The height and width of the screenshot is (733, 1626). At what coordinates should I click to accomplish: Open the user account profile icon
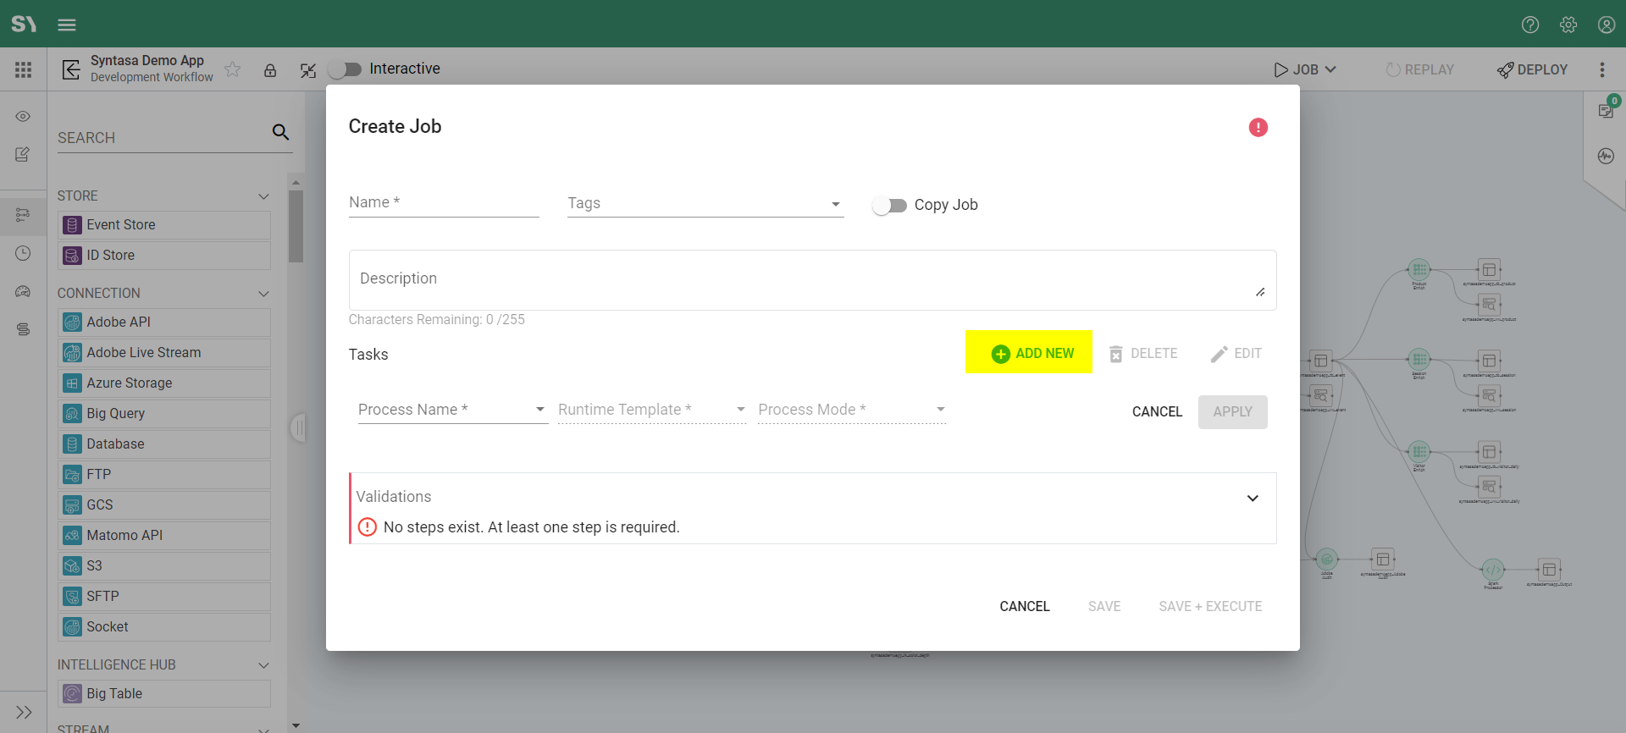1606,25
